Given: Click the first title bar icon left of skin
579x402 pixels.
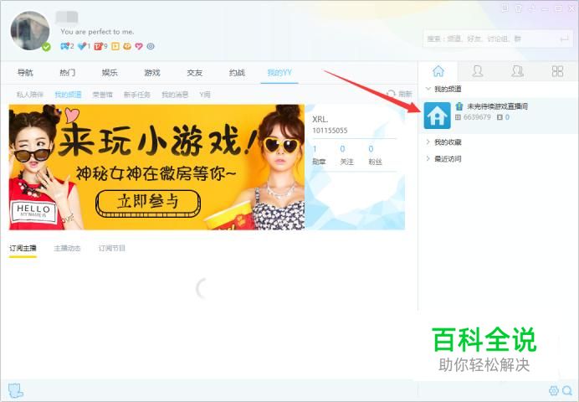Looking at the screenshot, I should [x=505, y=8].
